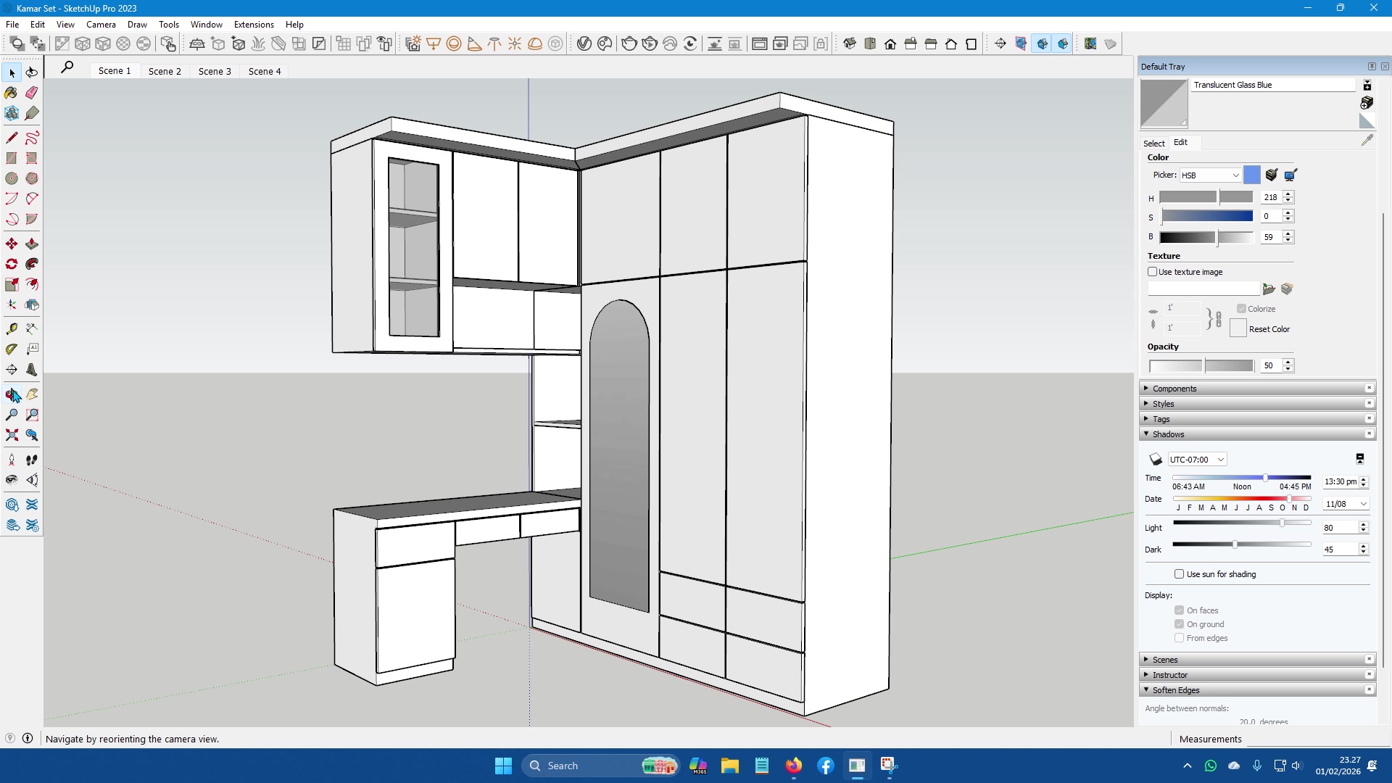
Task: Switch to the Edit material tab
Action: [x=1180, y=142]
